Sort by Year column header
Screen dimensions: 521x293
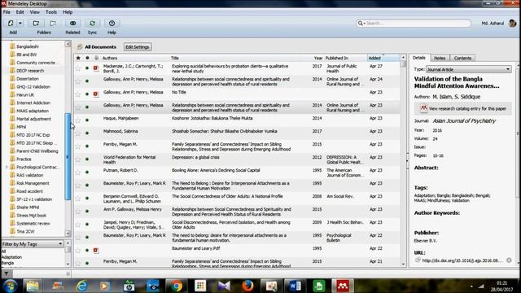click(x=318, y=58)
